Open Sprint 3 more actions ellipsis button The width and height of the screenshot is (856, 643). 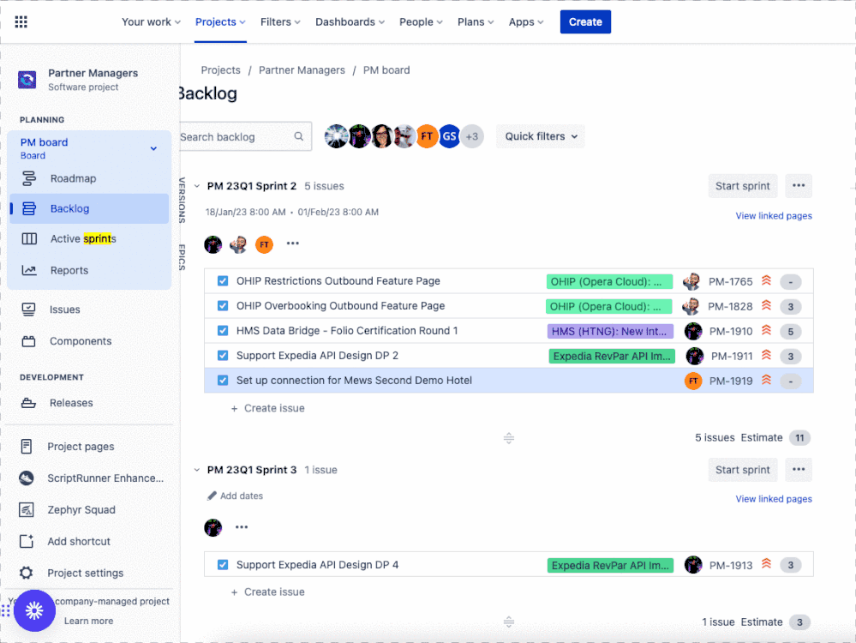click(799, 470)
